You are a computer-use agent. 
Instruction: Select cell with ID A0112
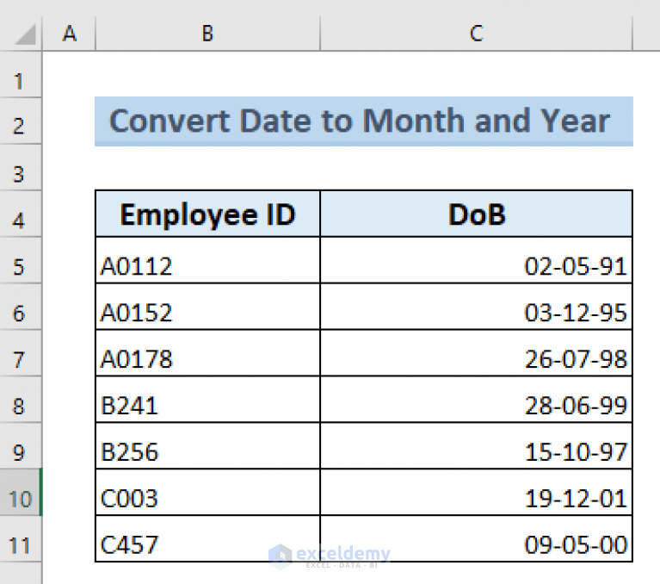point(208,260)
